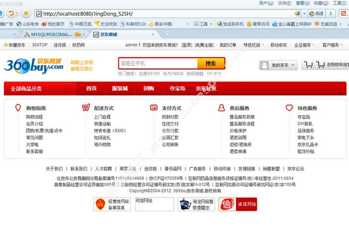This screenshot has height=242, width=349.
Task: Click the product search input field
Action: coord(158,63)
